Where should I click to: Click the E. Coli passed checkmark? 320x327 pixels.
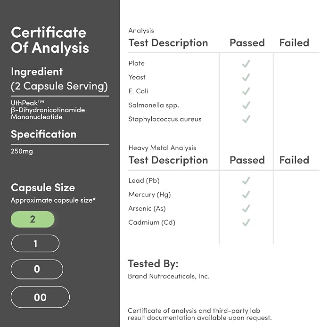[246, 91]
